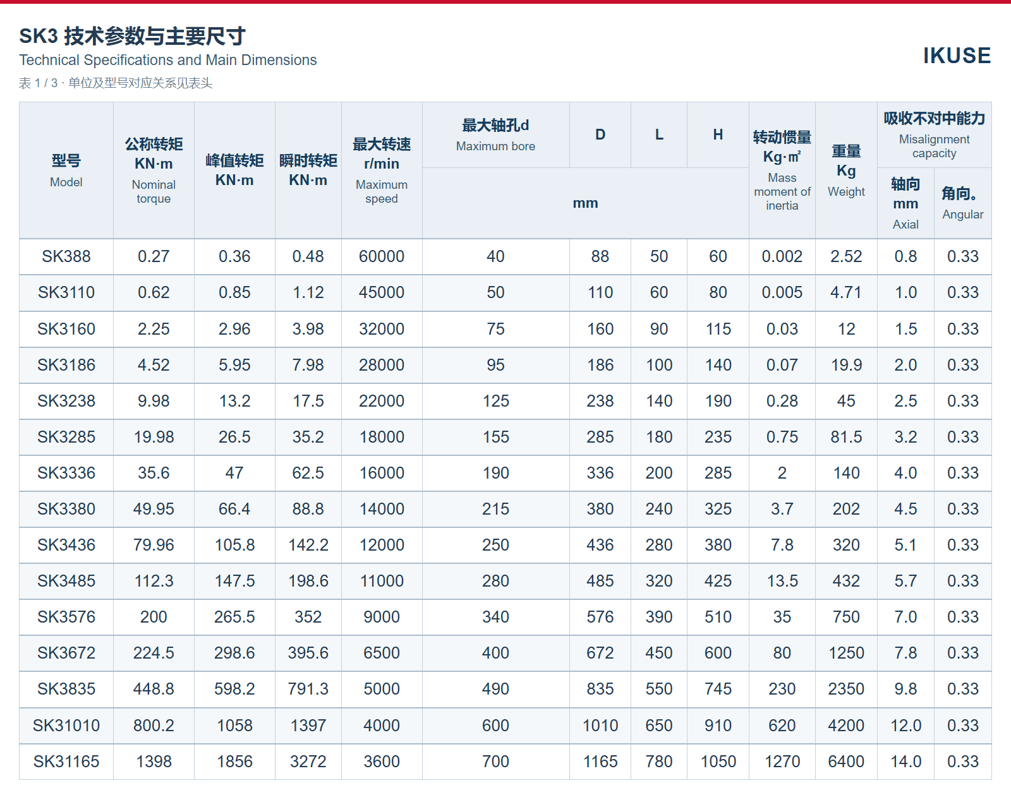Click the Axial sub-header
The height and width of the screenshot is (795, 1011).
click(x=905, y=203)
